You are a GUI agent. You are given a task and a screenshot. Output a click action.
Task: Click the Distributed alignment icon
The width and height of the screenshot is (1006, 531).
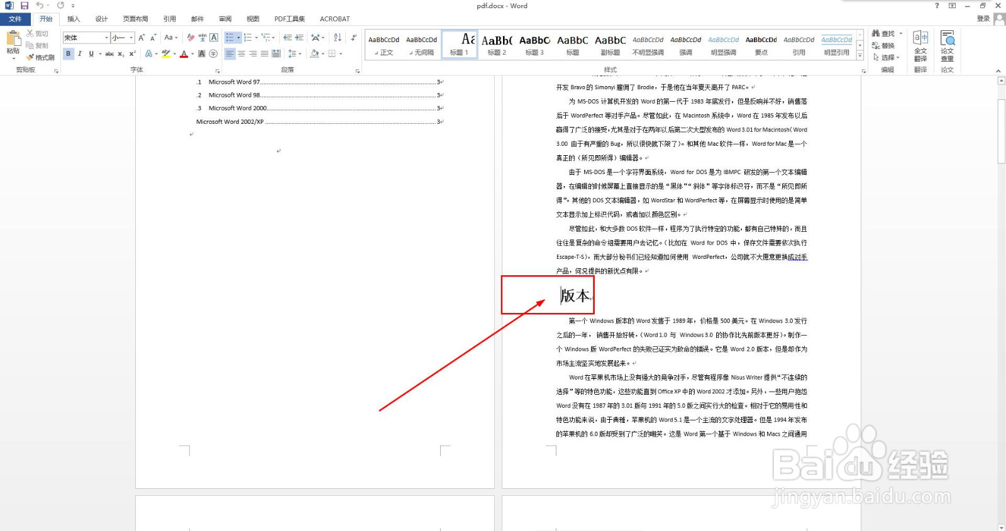pos(276,54)
